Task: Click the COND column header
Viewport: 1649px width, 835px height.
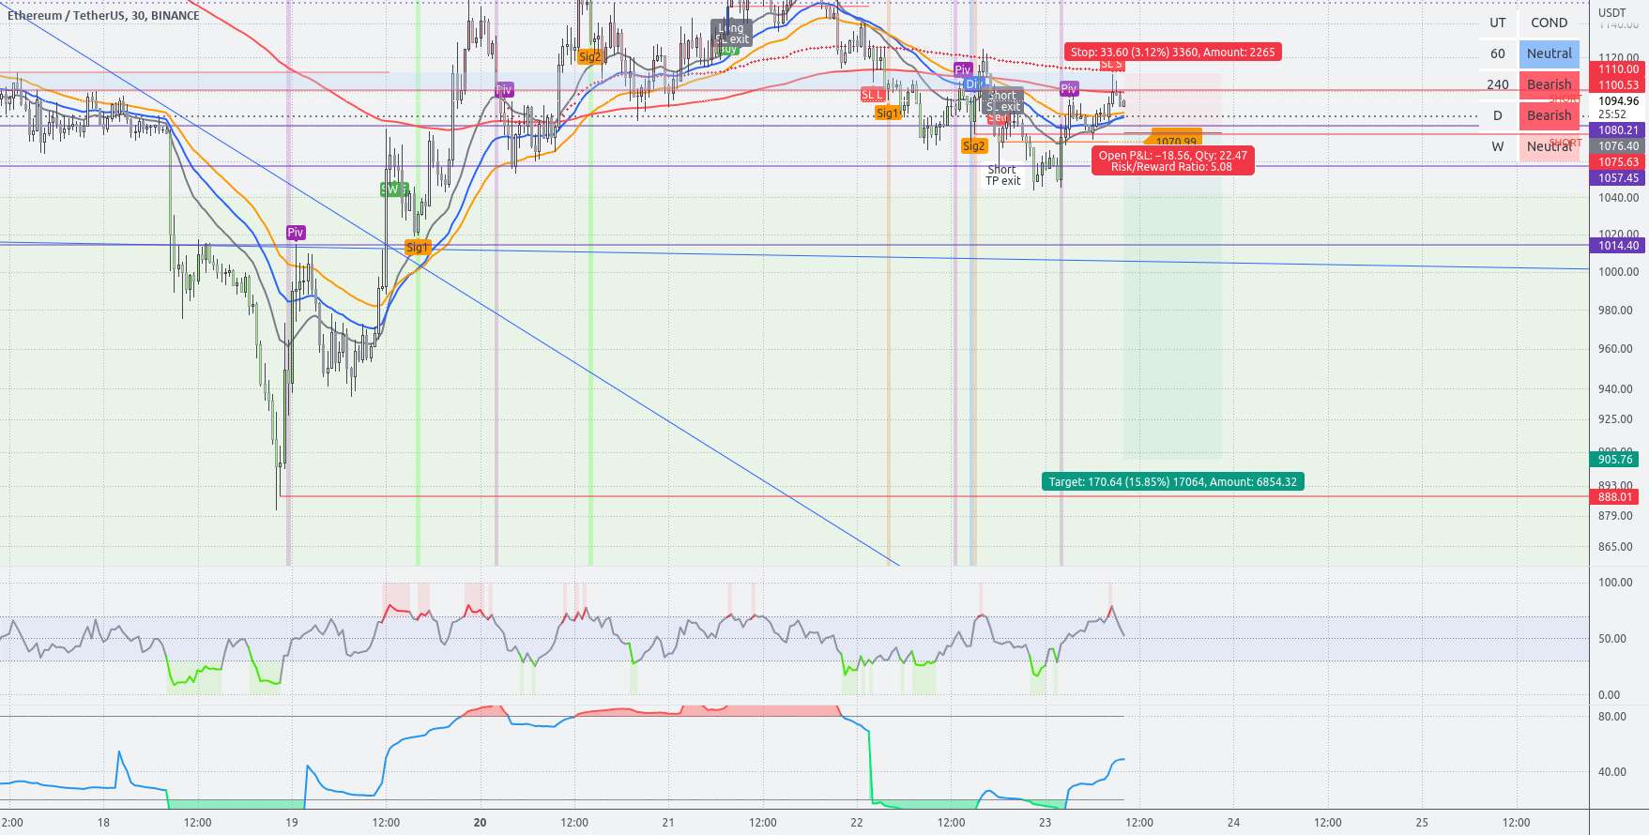Action: pyautogui.click(x=1550, y=23)
